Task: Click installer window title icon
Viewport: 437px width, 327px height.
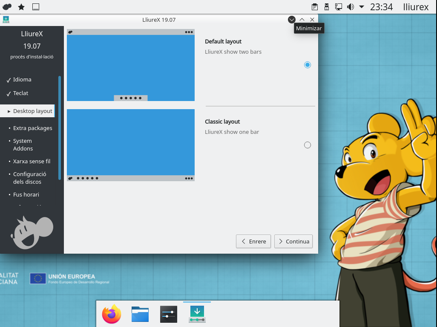Action: pyautogui.click(x=6, y=20)
